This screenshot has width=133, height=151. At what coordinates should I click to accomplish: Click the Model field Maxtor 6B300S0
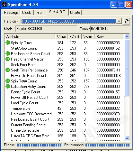click(x=46, y=29)
